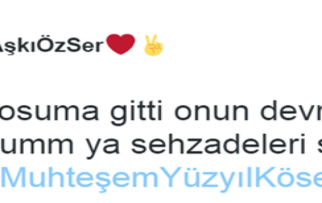Click blank space right of the victory emoji
Image resolution: width=322 pixels, height=203 pixels.
(236, 45)
